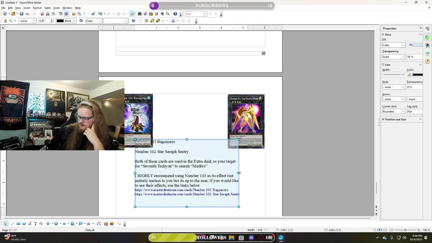Open the Navigator compass icon in the toolbar
Image resolution: width=432 pixels, height=243 pixels.
pos(145,14)
